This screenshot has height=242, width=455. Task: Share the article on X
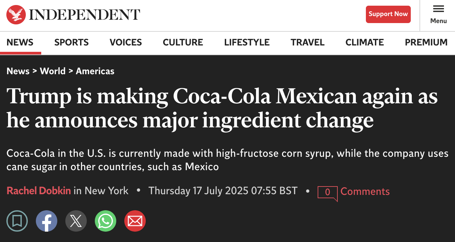(76, 221)
